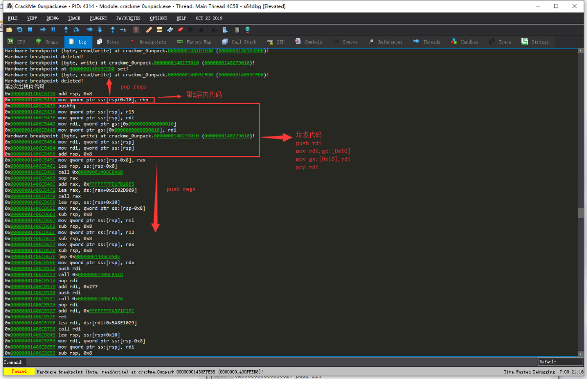This screenshot has height=379, width=587.
Task: Click the Open file folder icon
Action: [9, 30]
